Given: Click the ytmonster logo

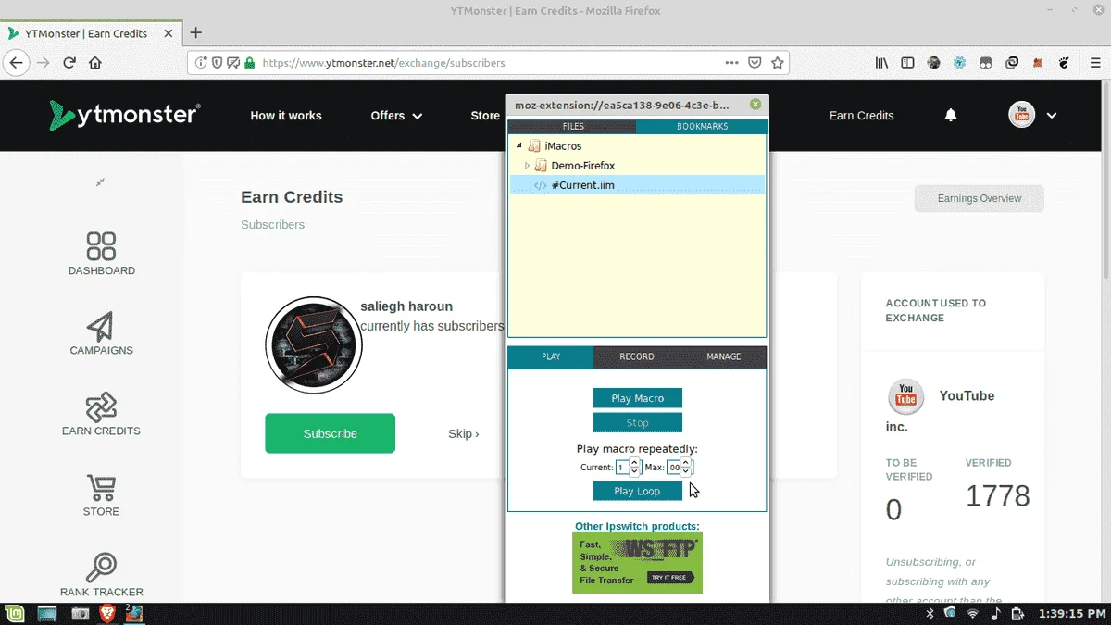Looking at the screenshot, I should [125, 115].
